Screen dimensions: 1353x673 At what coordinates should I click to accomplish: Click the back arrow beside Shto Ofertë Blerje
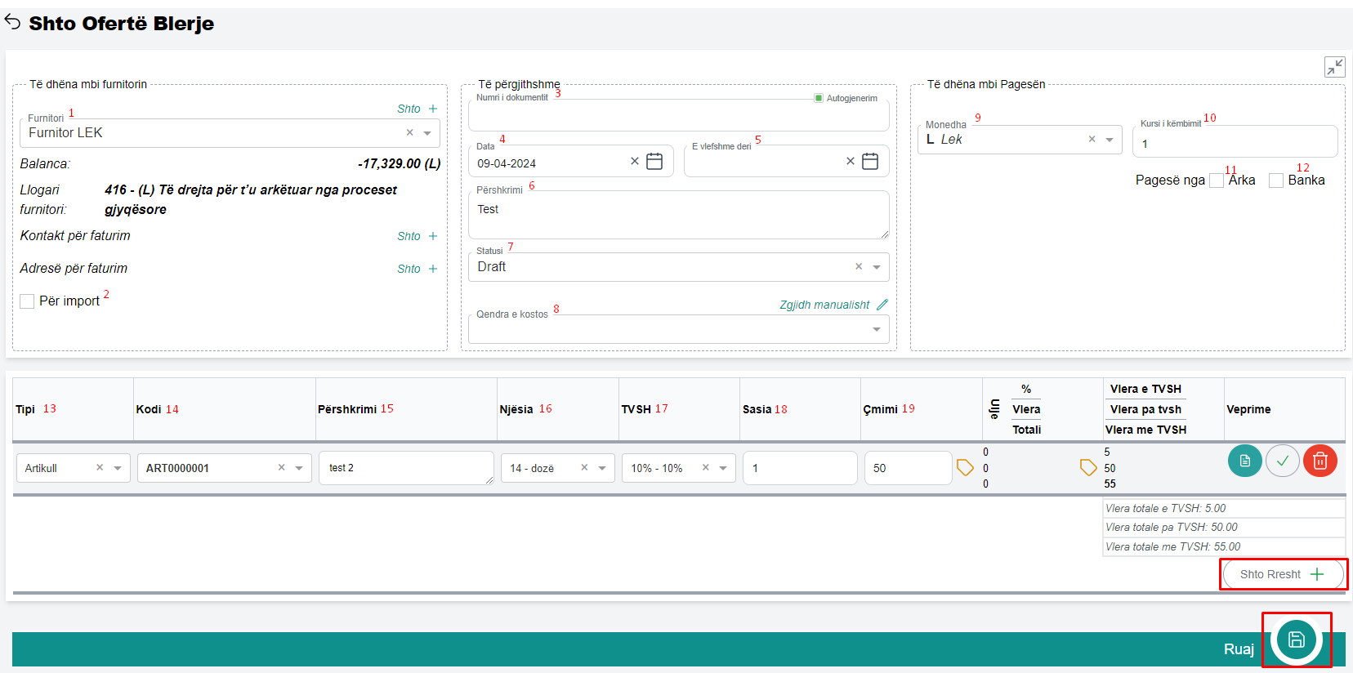coord(12,22)
